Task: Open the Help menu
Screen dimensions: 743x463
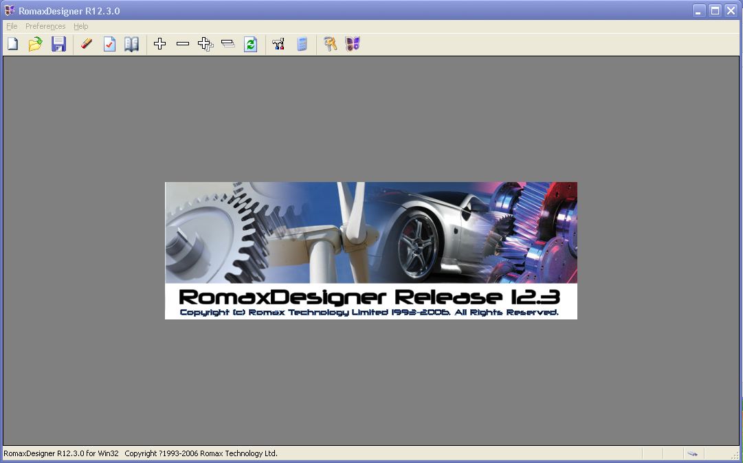Action: pyautogui.click(x=81, y=26)
